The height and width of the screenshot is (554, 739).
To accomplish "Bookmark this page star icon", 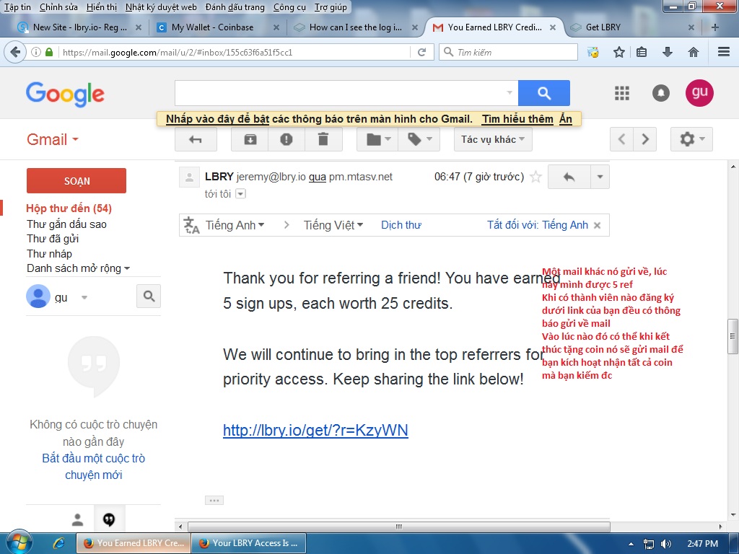I will [x=618, y=52].
